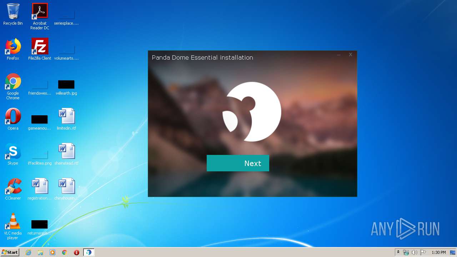Select the Opera desktop shortcut

point(13,119)
